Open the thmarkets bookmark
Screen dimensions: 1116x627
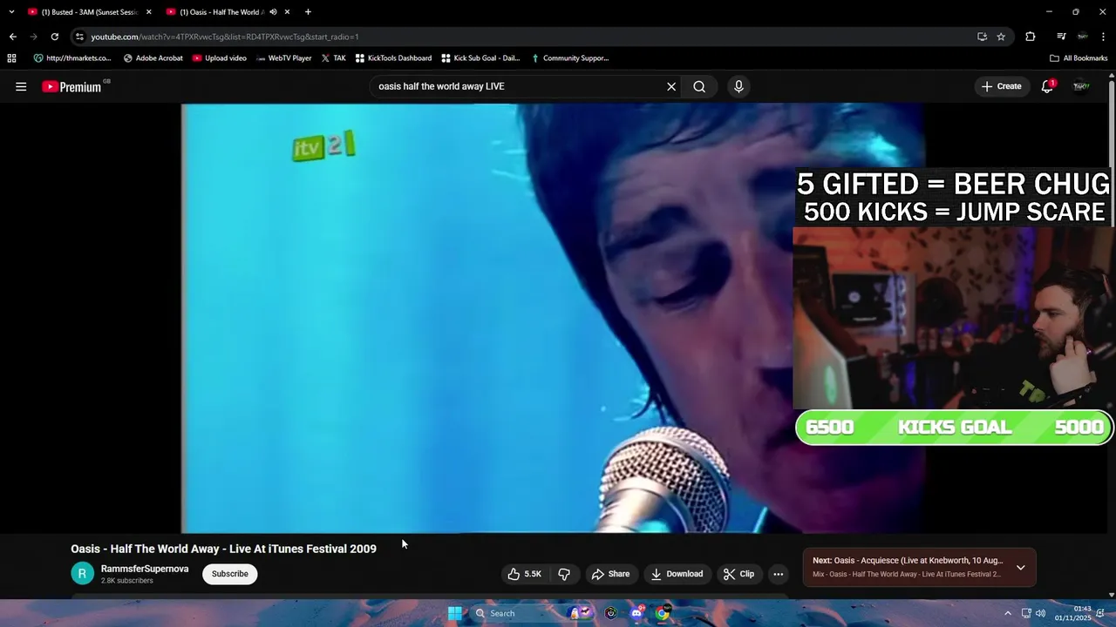[72, 58]
